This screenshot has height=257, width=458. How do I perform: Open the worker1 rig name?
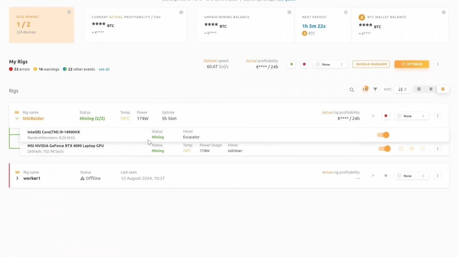[x=32, y=178]
